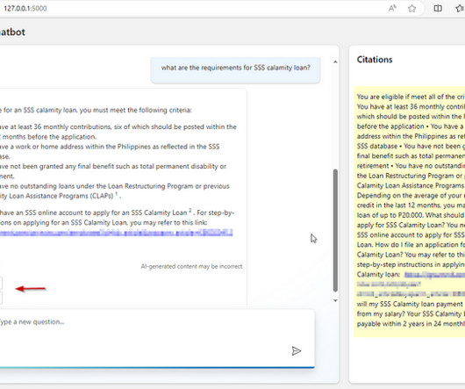Click the chat scrollbar up arrow
This screenshot has height=389, width=465.
tap(335, 61)
